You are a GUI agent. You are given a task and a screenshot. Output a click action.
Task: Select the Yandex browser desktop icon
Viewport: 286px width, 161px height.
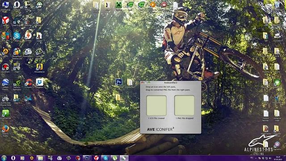(6, 21)
